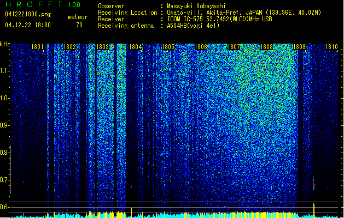Click the antenna A504HB(yagi 4el) text
The image size is (344, 218).
pyautogui.click(x=193, y=26)
